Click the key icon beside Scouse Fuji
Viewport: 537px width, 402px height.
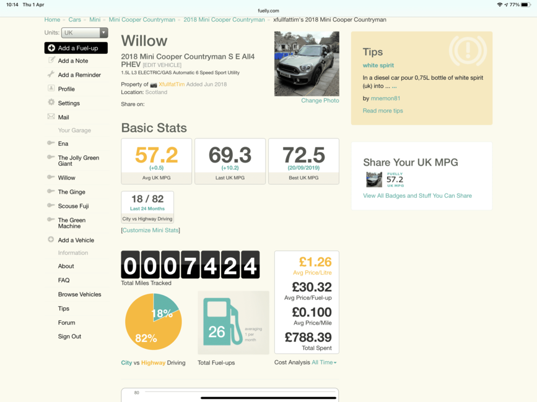[x=51, y=205]
